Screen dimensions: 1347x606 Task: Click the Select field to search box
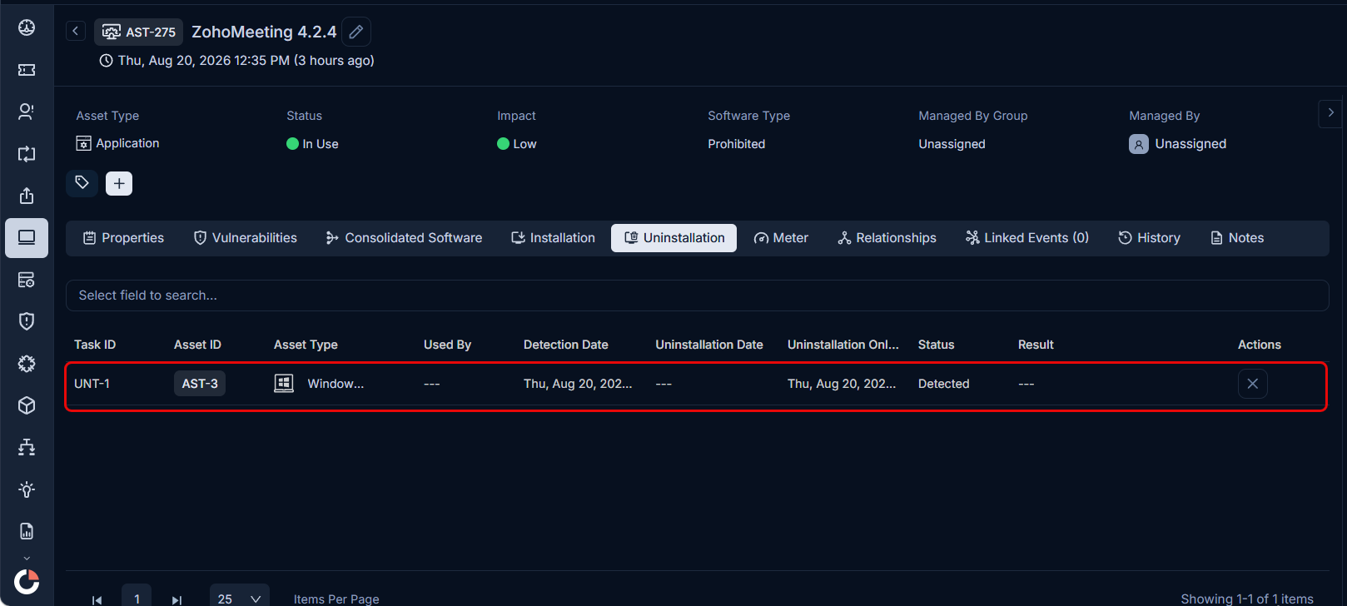tap(697, 296)
